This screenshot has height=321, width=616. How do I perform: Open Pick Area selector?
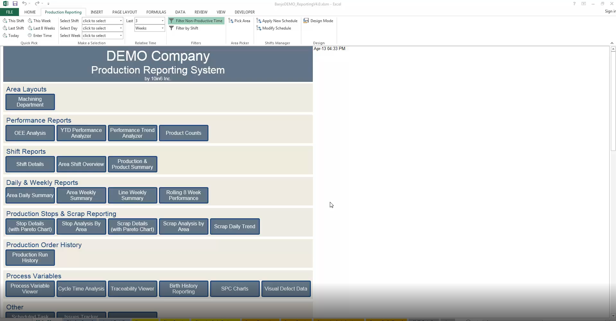coord(239,21)
